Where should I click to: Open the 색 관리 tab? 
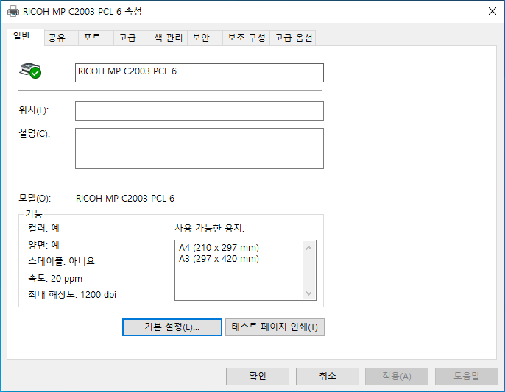(x=168, y=38)
